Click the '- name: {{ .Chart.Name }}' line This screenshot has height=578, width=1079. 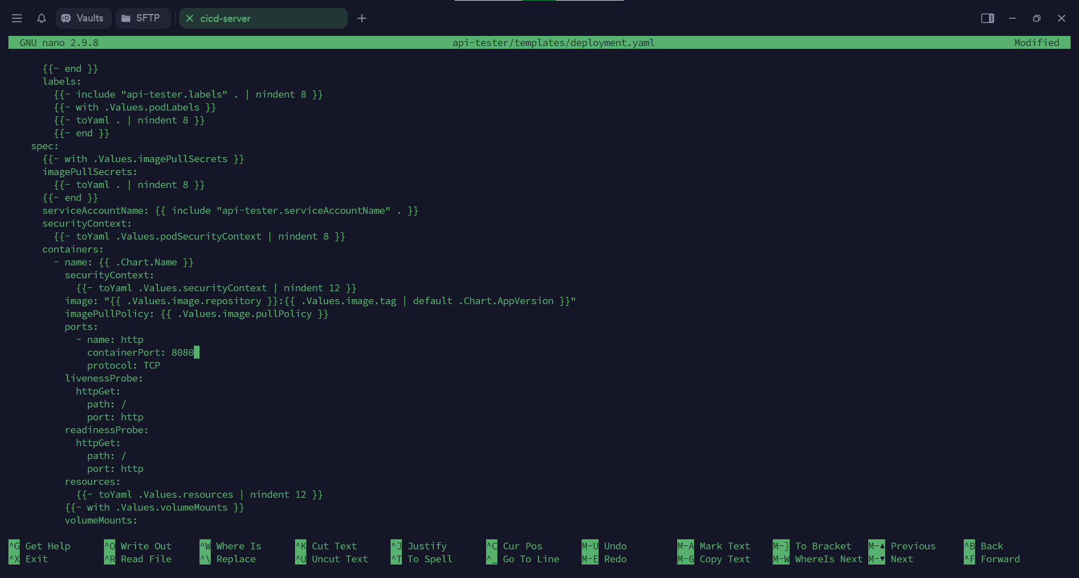pos(124,262)
